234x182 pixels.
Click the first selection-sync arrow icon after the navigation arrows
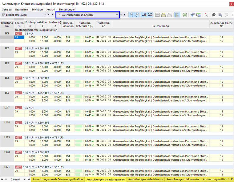131,15
